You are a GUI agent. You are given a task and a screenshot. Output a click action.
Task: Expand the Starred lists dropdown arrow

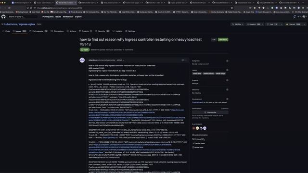click(x=304, y=25)
